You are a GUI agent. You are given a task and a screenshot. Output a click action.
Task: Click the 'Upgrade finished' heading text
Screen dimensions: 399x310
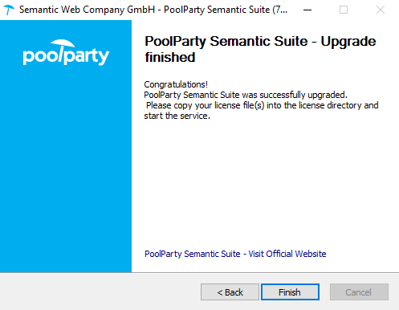pos(260,49)
